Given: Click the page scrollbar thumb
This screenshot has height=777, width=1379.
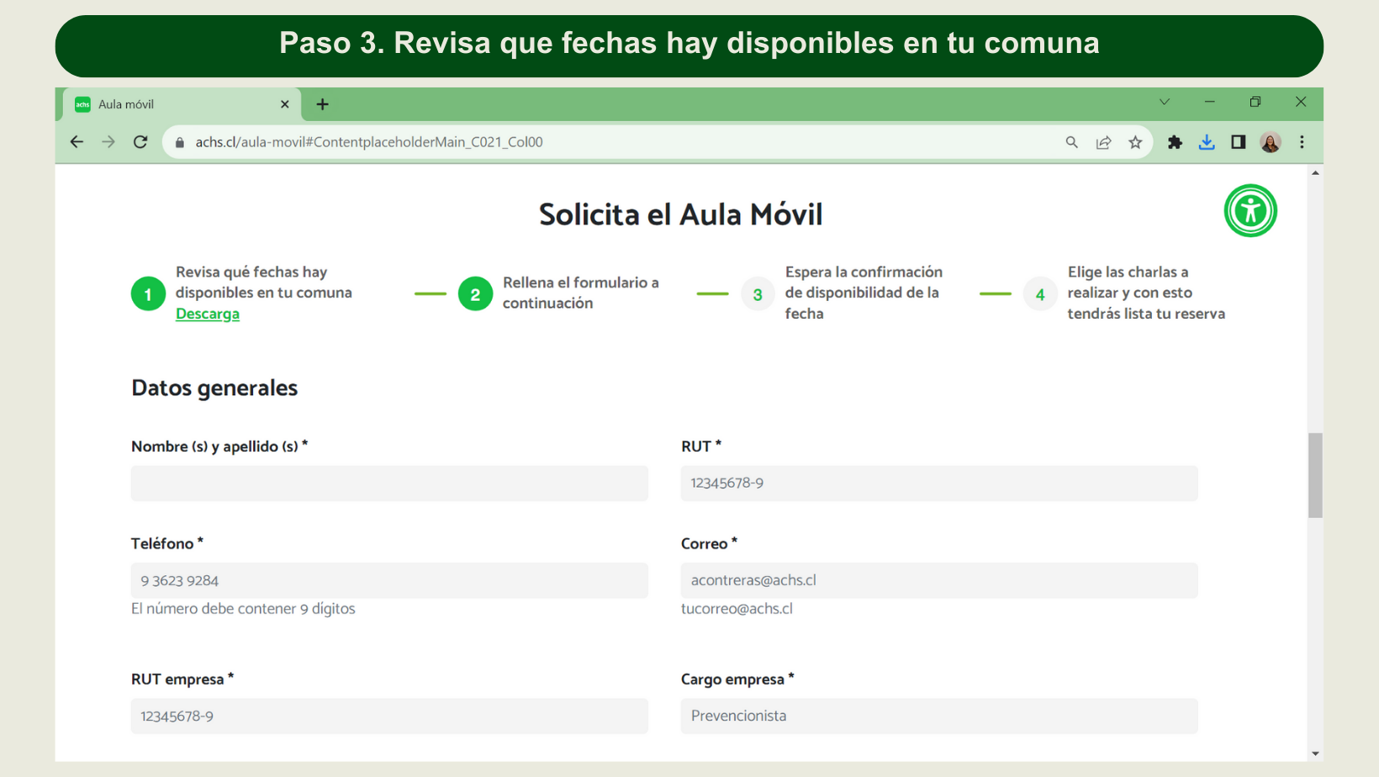Looking at the screenshot, I should tap(1315, 475).
